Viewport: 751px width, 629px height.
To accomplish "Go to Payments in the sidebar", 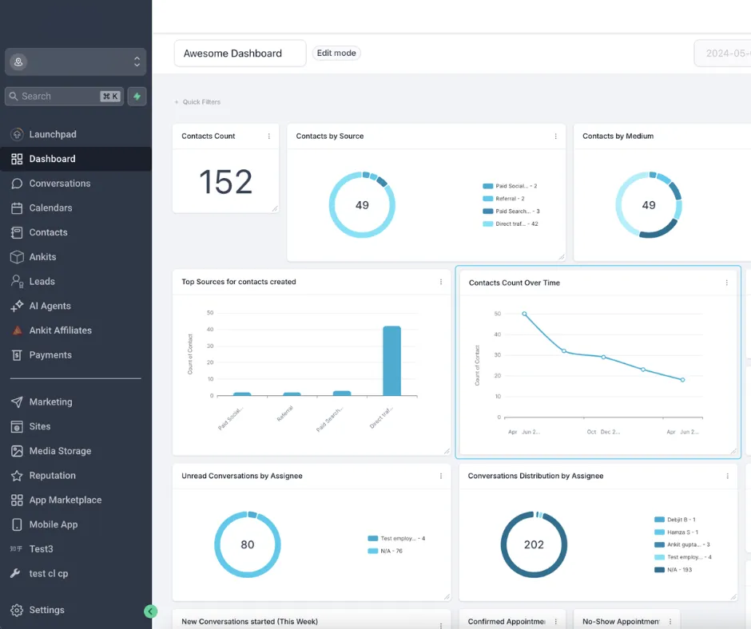I will click(50, 355).
